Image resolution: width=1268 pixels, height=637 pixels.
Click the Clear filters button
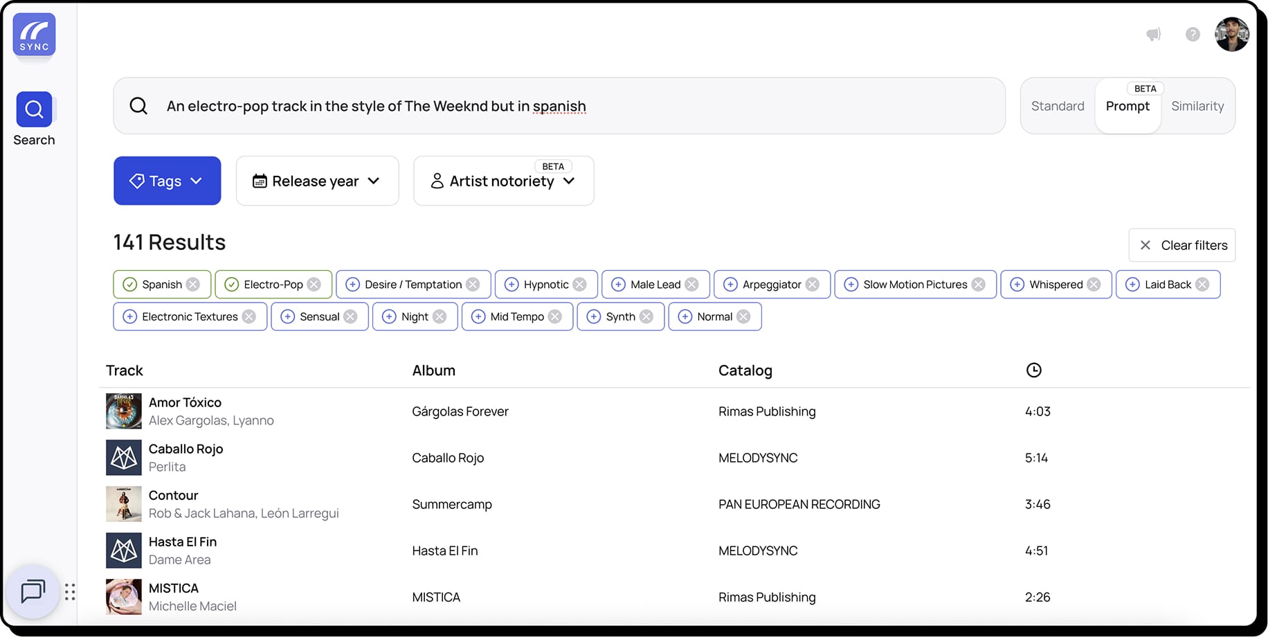pos(1181,245)
